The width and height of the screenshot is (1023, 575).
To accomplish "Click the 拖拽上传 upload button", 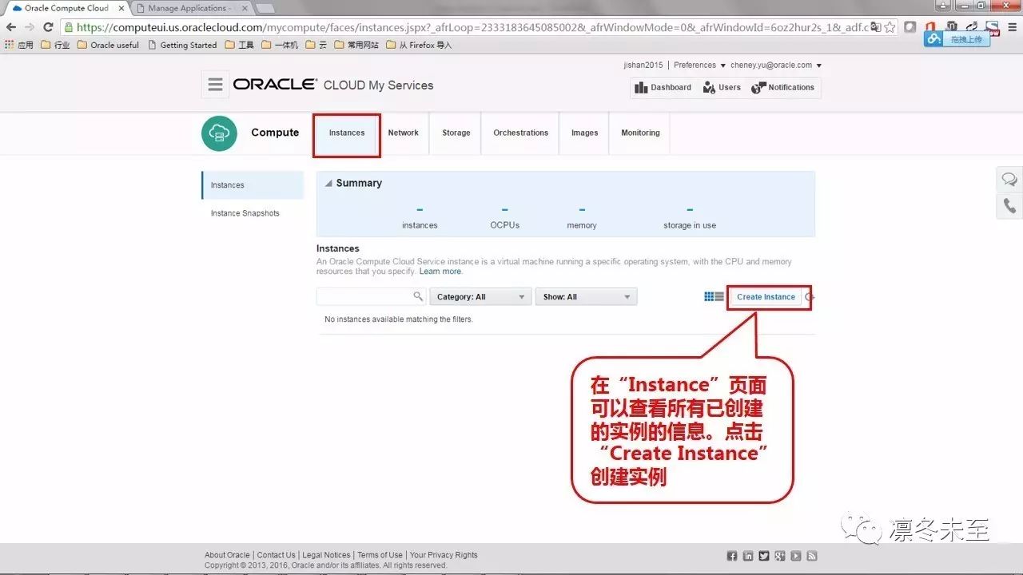I will click(957, 38).
